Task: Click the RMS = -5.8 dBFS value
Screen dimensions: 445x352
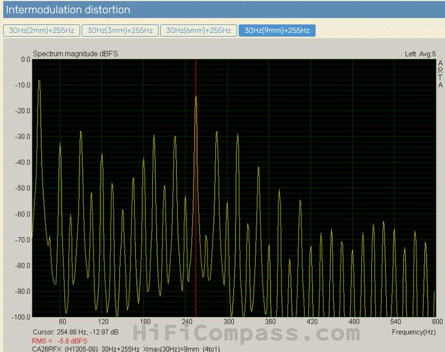Action: [x=59, y=341]
